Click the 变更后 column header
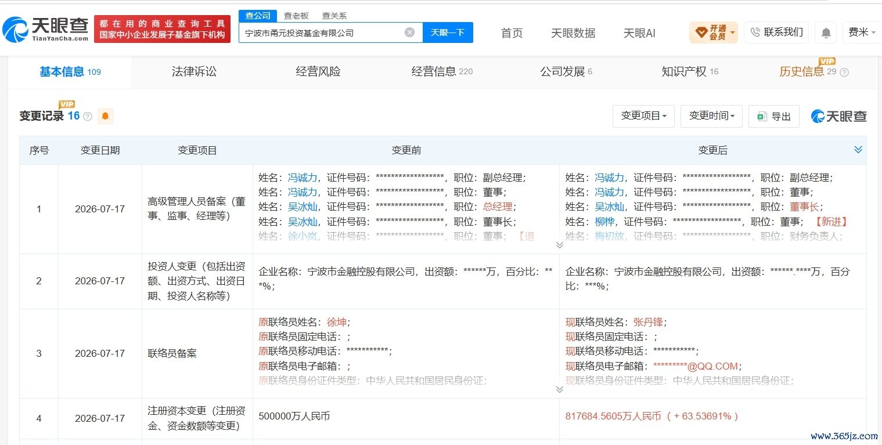The height and width of the screenshot is (445, 882). (x=712, y=150)
